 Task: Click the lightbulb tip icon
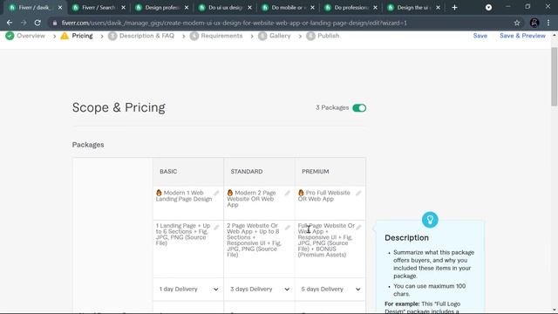430,220
